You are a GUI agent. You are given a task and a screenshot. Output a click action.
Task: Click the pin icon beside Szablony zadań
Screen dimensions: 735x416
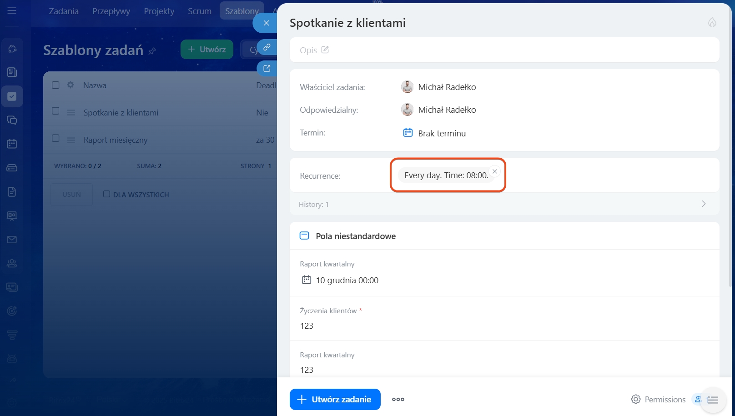152,51
